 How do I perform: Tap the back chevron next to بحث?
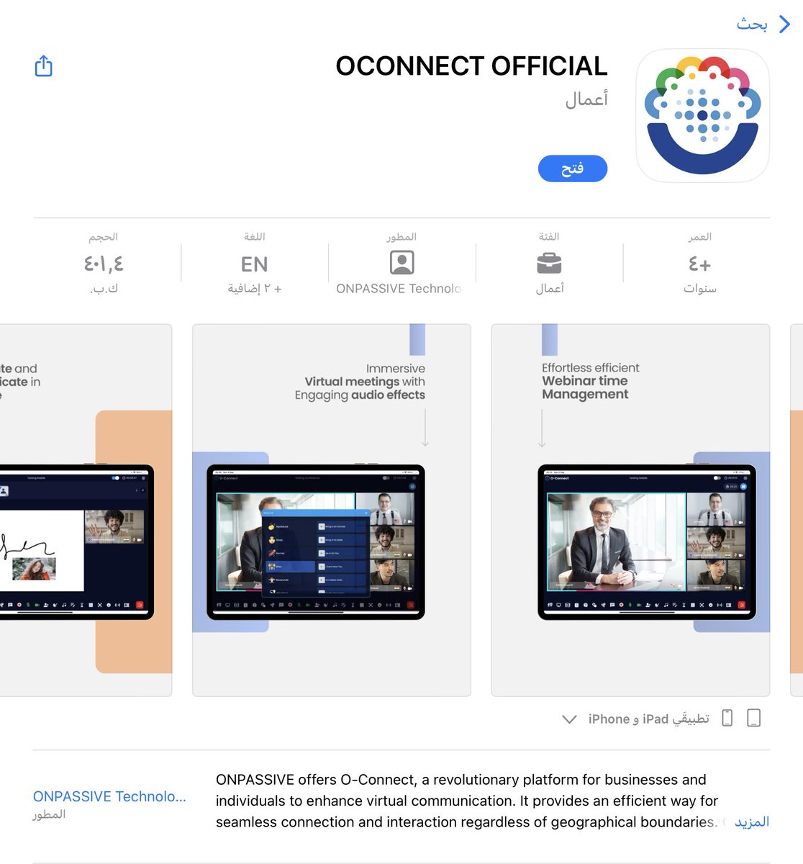point(786,24)
